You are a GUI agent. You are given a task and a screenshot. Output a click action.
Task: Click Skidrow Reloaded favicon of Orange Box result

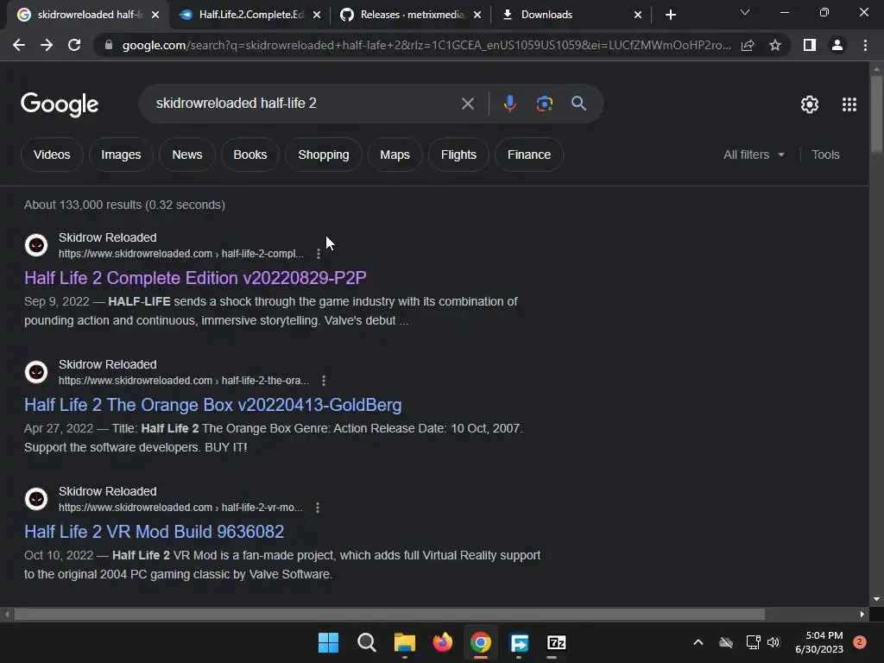pyautogui.click(x=36, y=372)
